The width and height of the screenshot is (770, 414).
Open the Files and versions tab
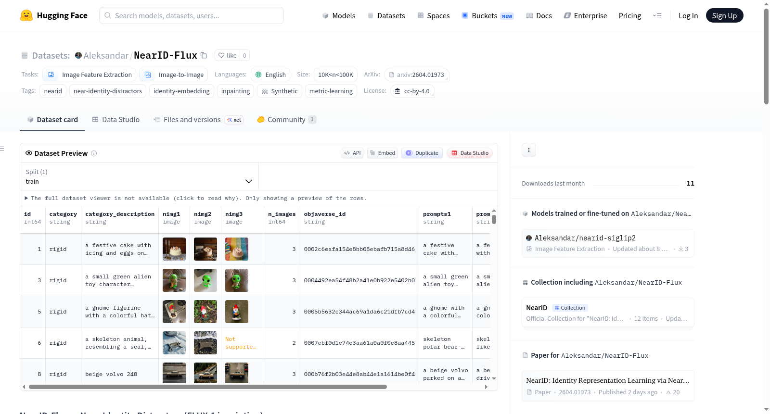[198, 120]
